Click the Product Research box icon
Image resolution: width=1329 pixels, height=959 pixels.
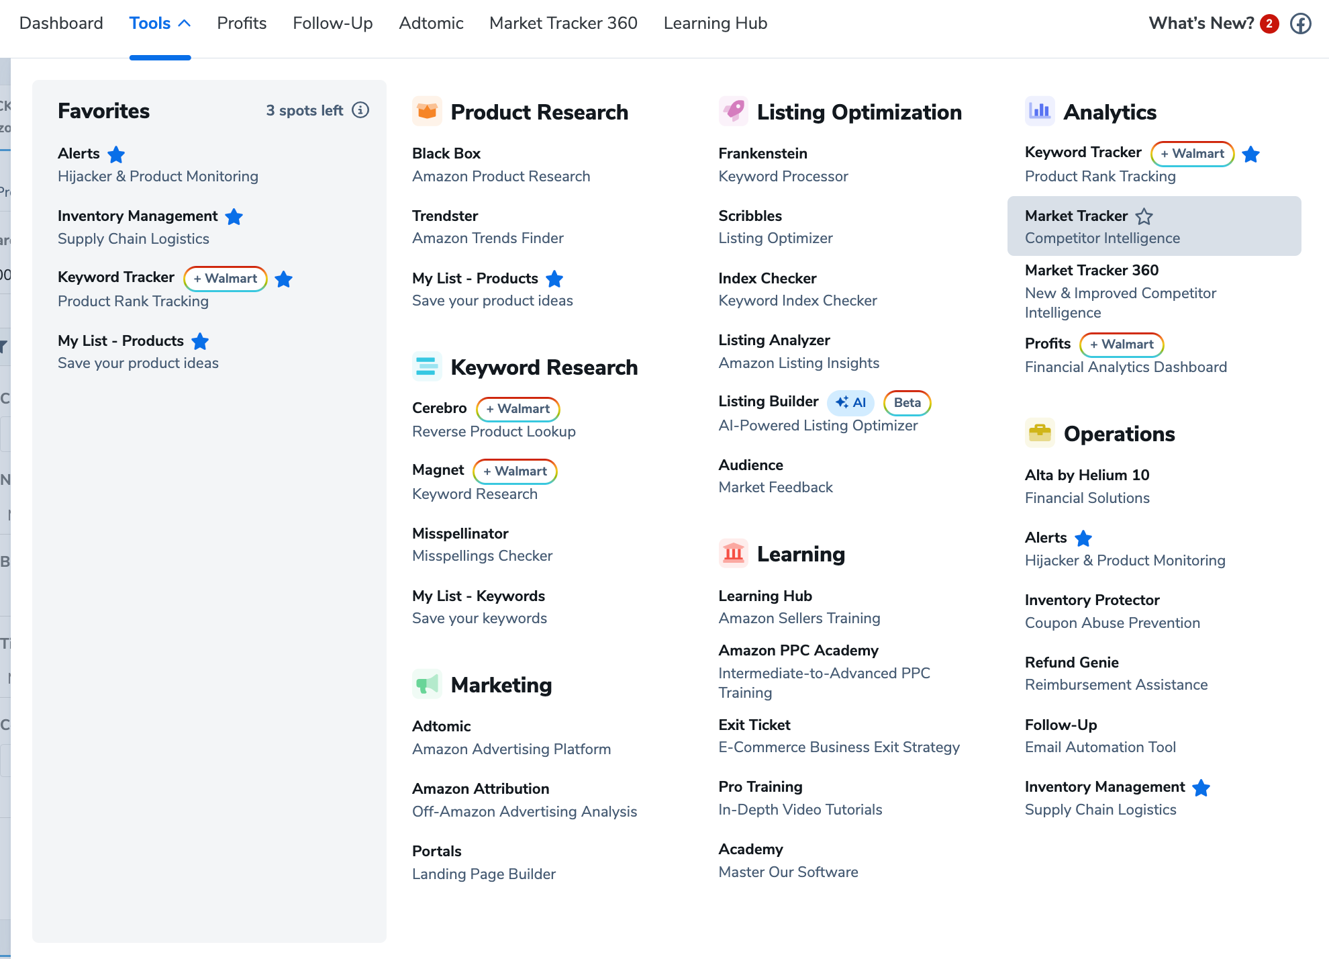click(427, 111)
